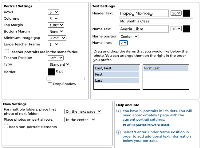Click the Header Text color swatch
Viewport: 201px width, 148px height.
click(187, 13)
